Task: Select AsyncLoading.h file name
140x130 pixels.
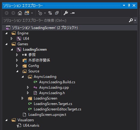Action: tap(52, 93)
